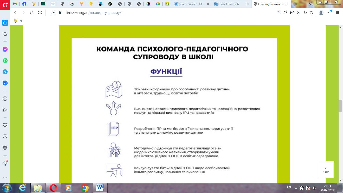The width and height of the screenshot is (343, 193).
Task: Reload the page
Action: pyautogui.click(x=32, y=13)
